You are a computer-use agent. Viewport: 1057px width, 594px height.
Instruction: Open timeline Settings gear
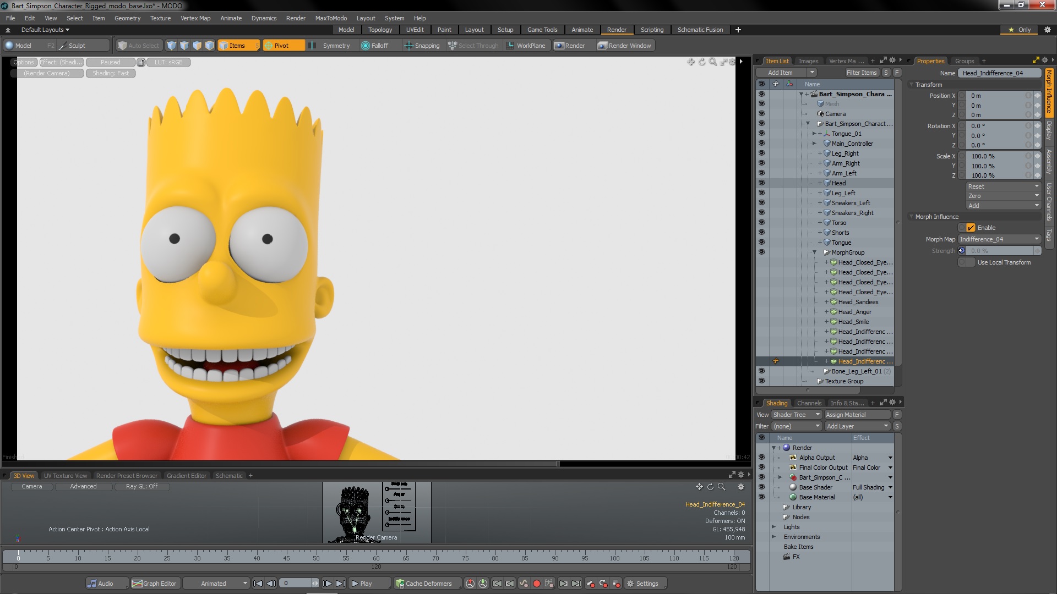(x=631, y=584)
